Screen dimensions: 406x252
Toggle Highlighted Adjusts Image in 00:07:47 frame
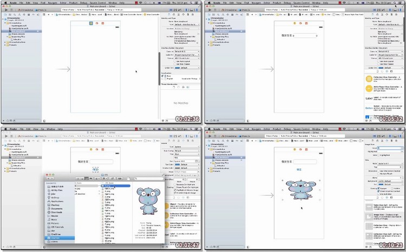pos(175,190)
